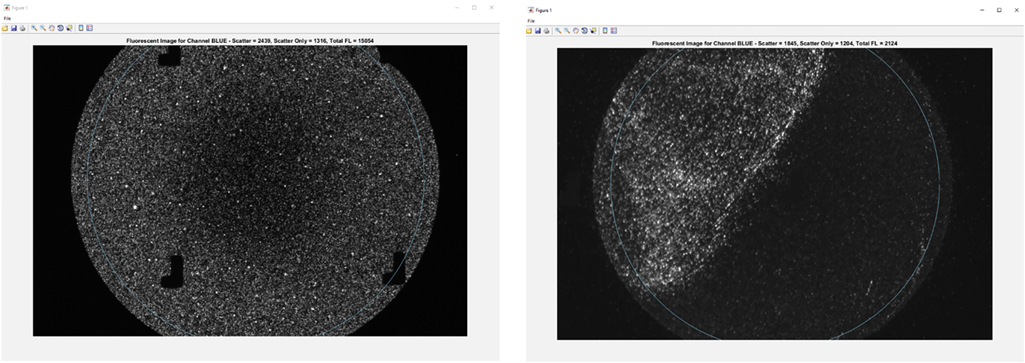Open a figure file in the left window

(x=5, y=27)
